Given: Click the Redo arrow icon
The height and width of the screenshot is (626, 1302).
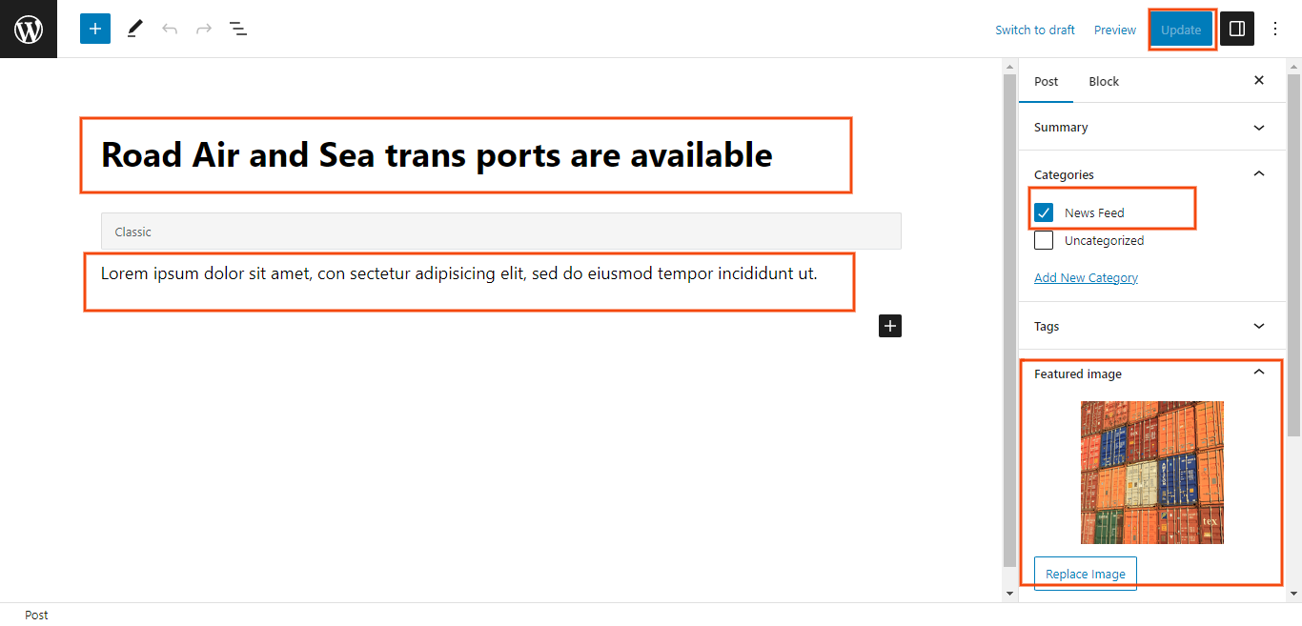Looking at the screenshot, I should (204, 30).
